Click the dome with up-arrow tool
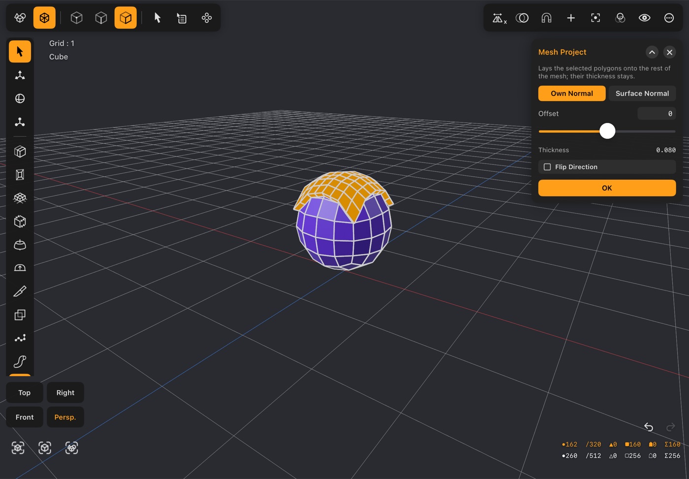Viewport: 689px width, 479px height. pos(20,268)
